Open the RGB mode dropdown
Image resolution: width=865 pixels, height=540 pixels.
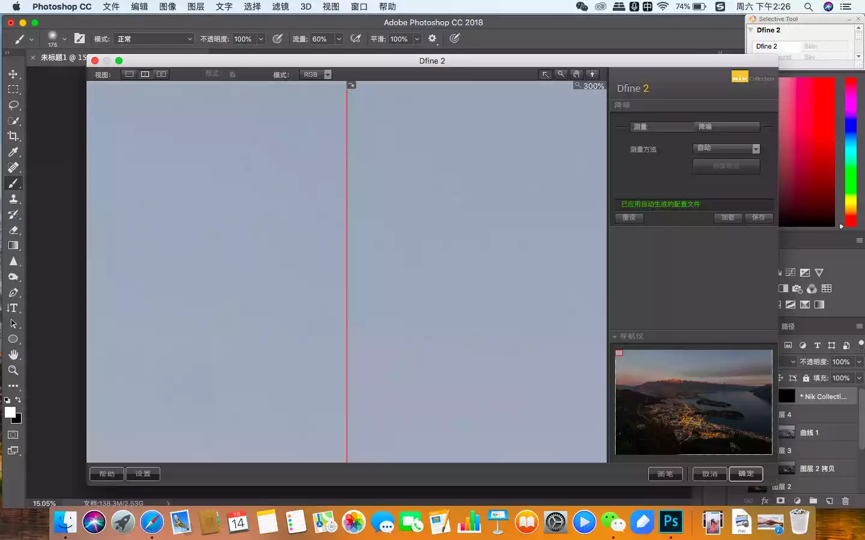[x=316, y=74]
